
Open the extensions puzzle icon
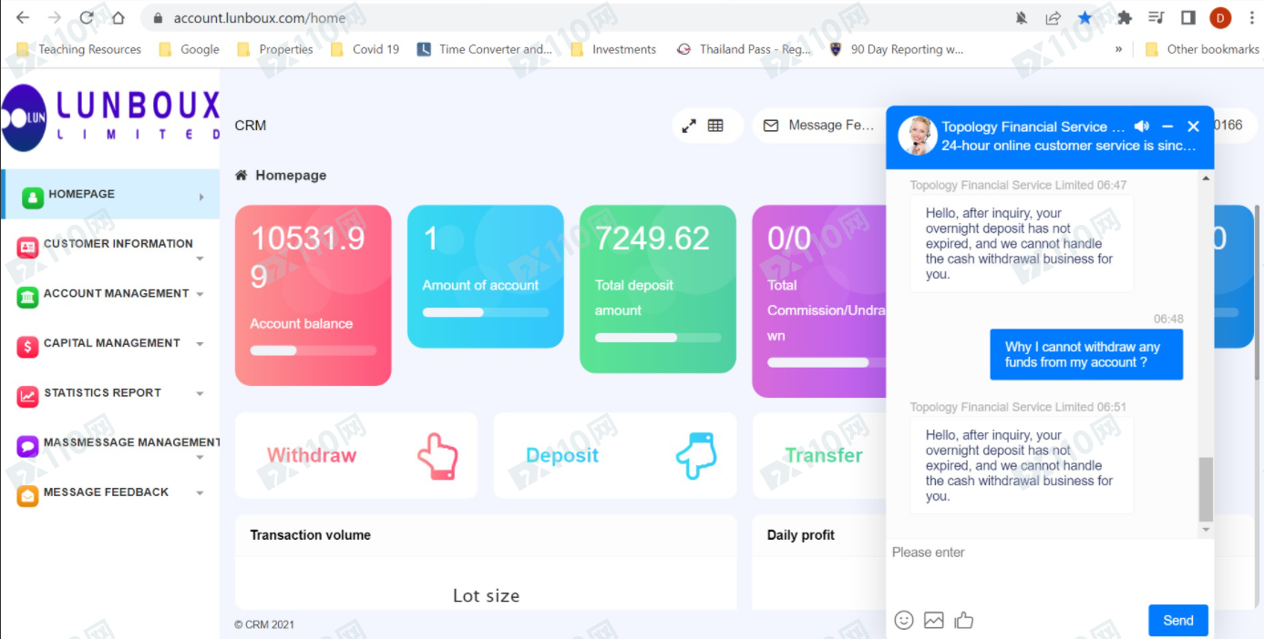(1125, 17)
